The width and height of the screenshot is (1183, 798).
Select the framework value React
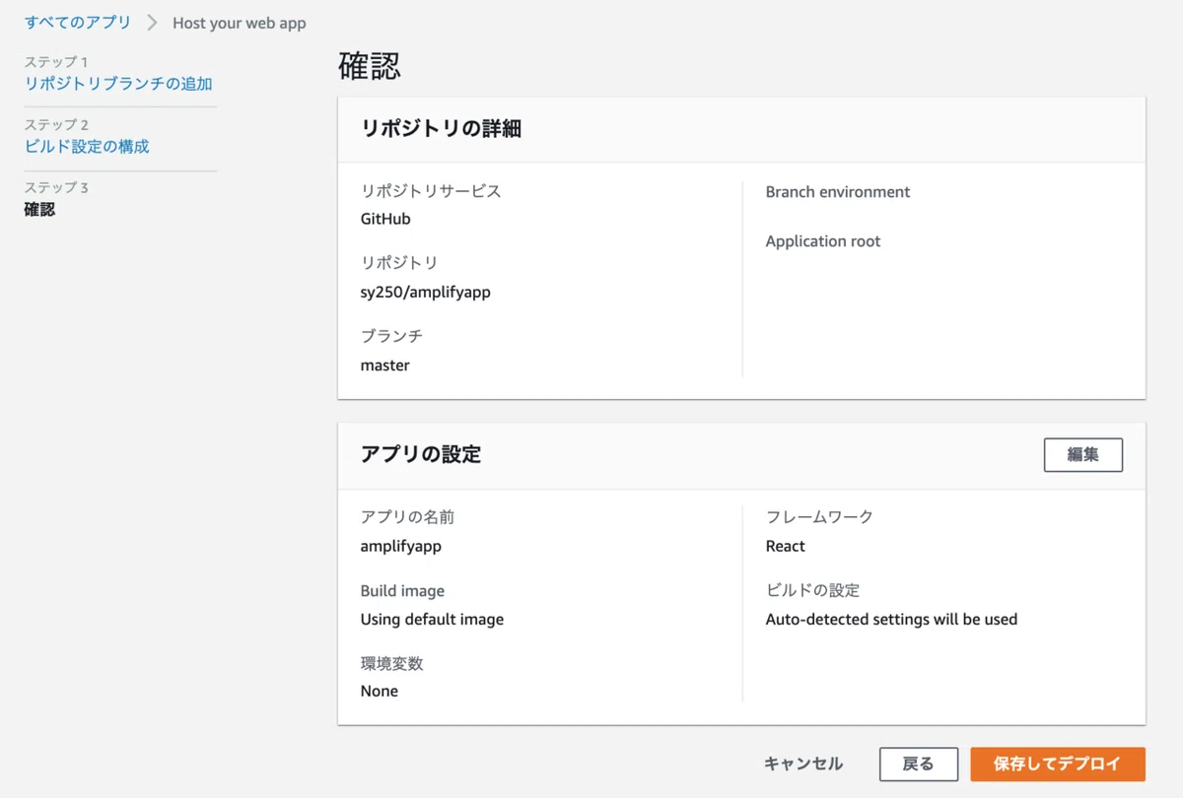pos(786,547)
